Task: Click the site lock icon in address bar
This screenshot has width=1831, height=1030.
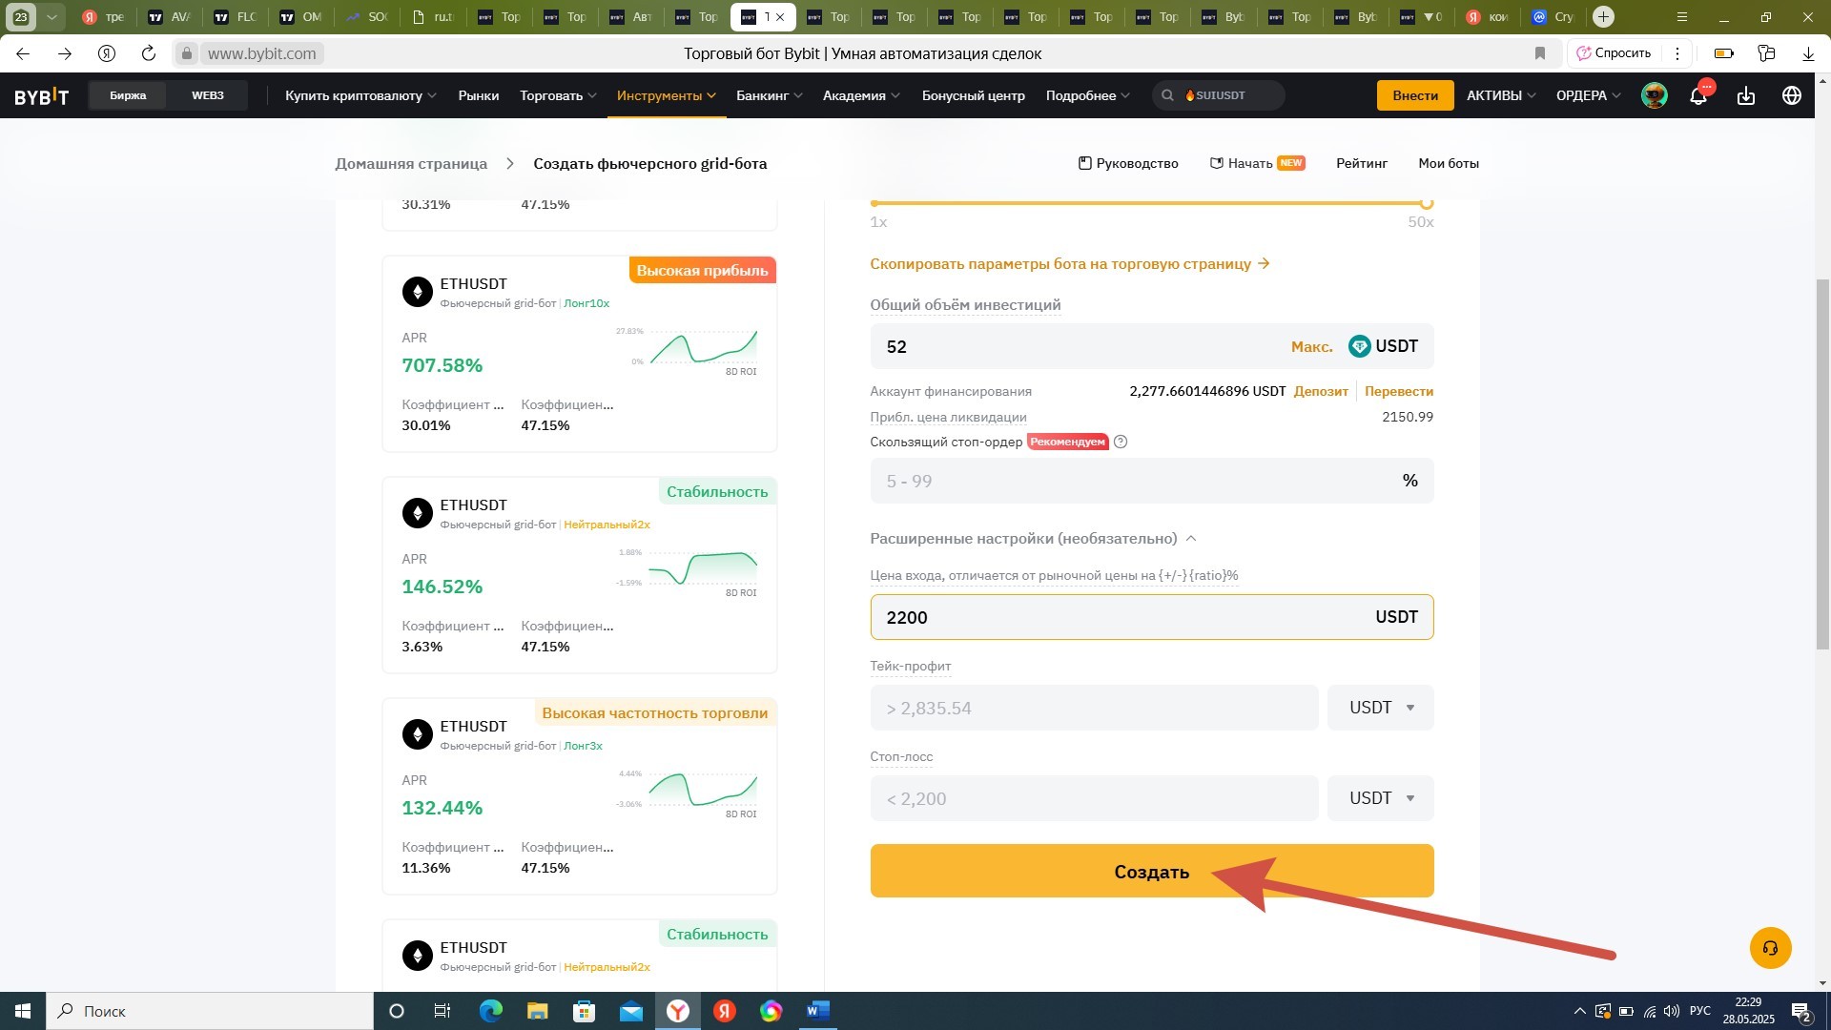Action: (188, 53)
